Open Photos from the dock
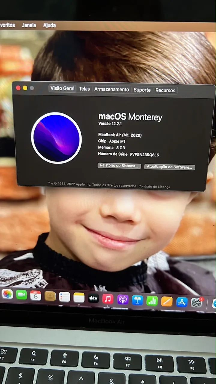The width and height of the screenshot is (216, 384). tap(7, 294)
